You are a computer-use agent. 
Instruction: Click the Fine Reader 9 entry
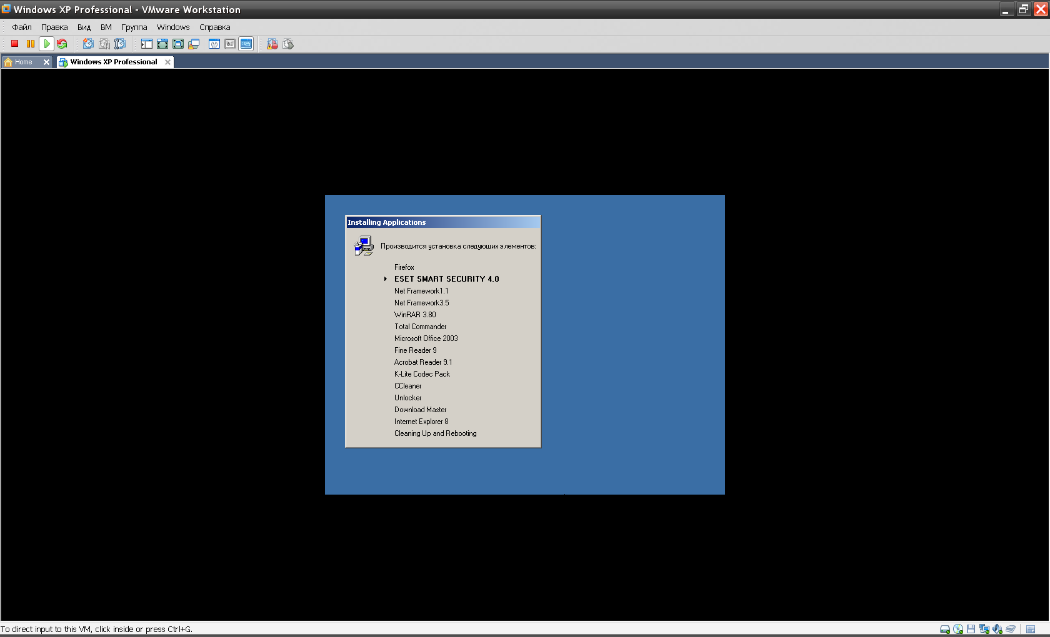415,350
